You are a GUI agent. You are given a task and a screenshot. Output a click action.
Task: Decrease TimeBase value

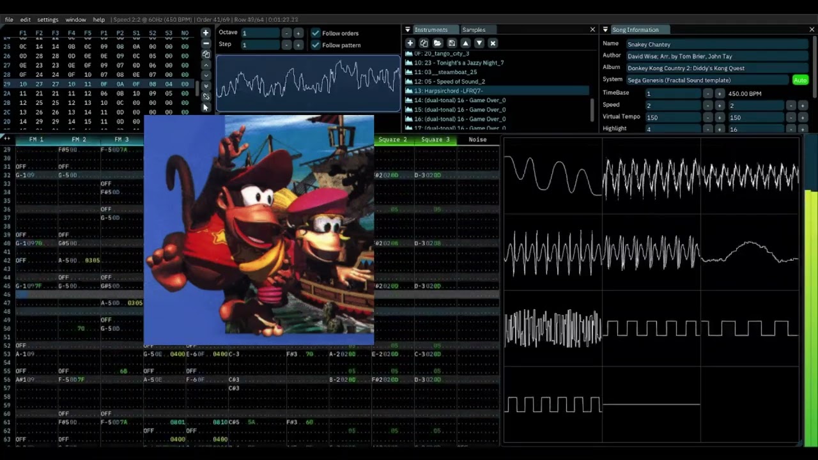[x=708, y=93]
